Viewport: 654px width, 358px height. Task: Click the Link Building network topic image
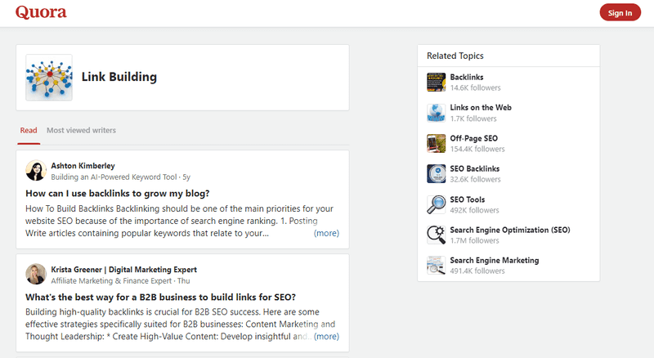tap(49, 78)
